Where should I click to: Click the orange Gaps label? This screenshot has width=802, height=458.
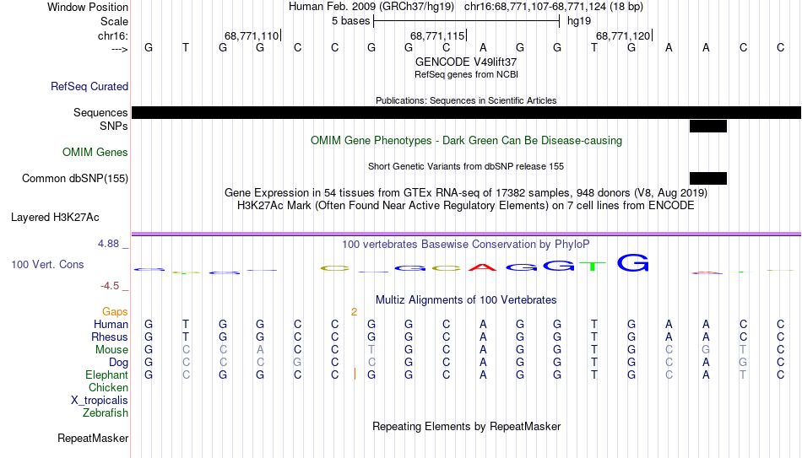115,312
